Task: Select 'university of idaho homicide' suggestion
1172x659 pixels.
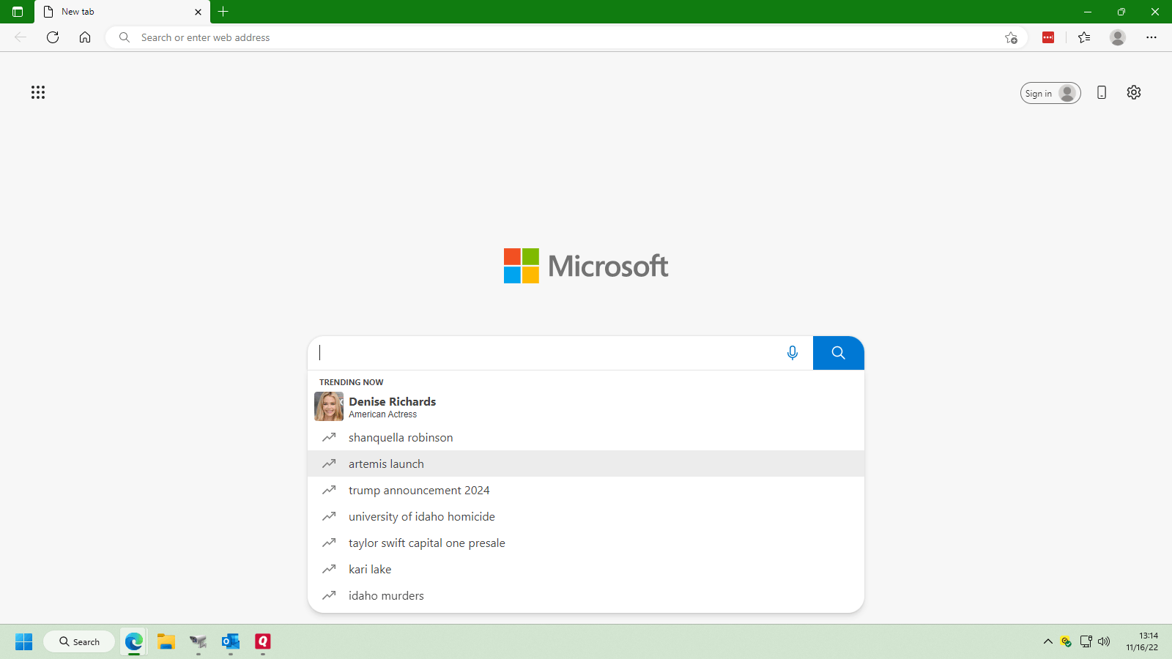Action: click(x=586, y=516)
